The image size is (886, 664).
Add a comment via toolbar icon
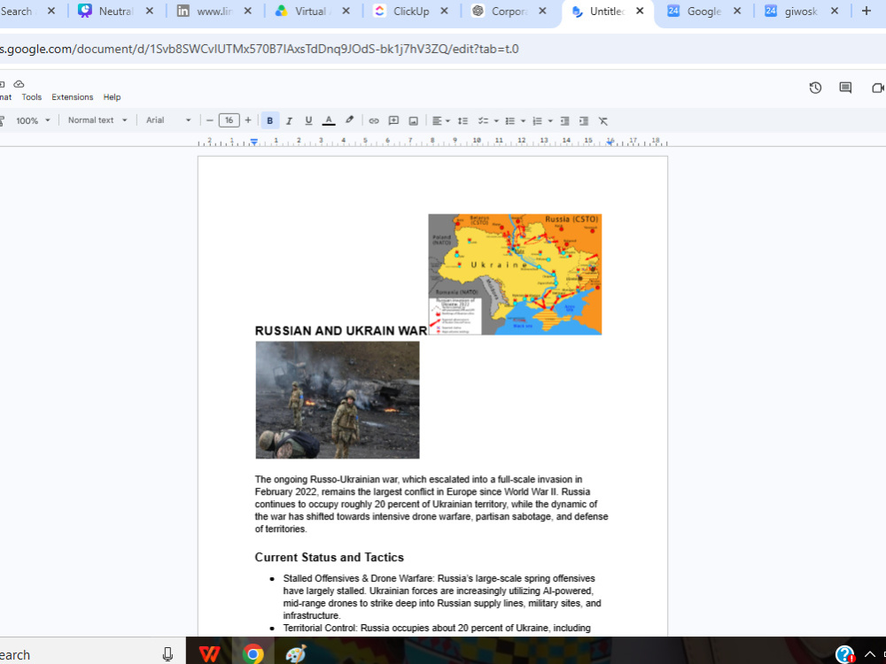point(393,120)
